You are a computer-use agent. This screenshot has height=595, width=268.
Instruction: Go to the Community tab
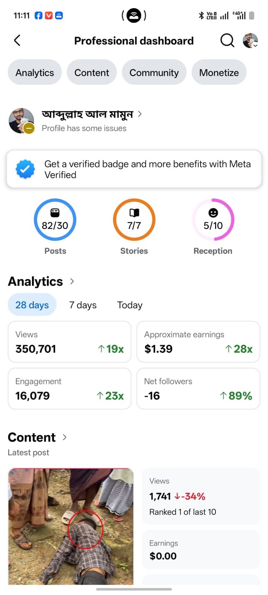154,73
